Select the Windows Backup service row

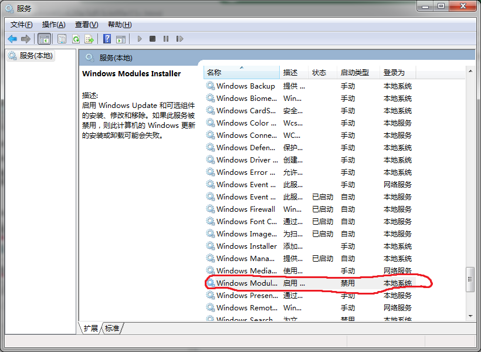pyautogui.click(x=310, y=86)
